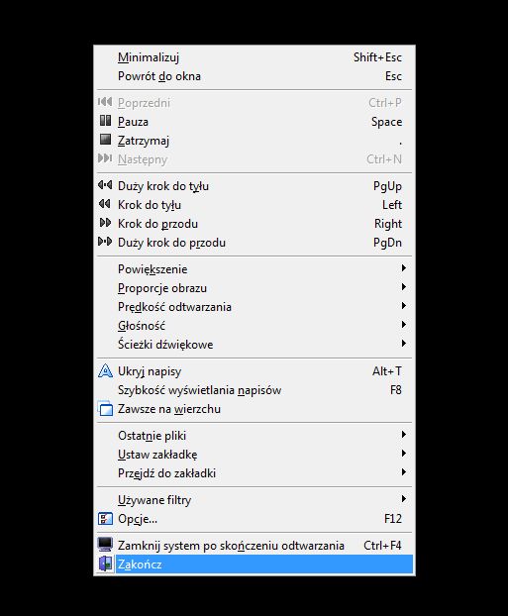Screen dimensions: 508x616
Task: Click the Zatrzymaj stop icon
Action: tap(105, 140)
